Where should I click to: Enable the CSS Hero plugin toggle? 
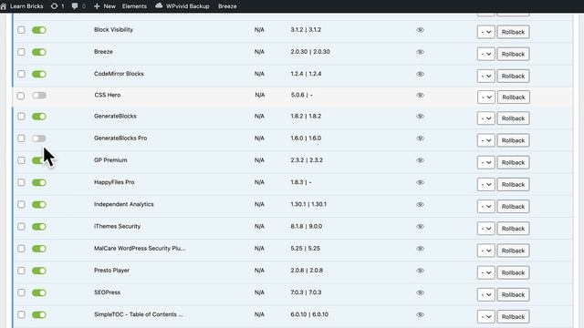39,96
